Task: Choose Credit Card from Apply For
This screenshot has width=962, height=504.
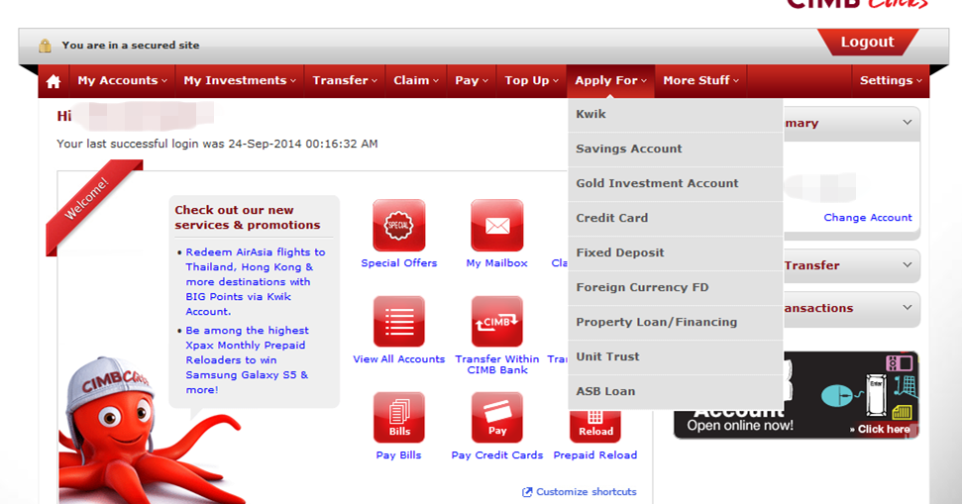Action: click(x=675, y=218)
